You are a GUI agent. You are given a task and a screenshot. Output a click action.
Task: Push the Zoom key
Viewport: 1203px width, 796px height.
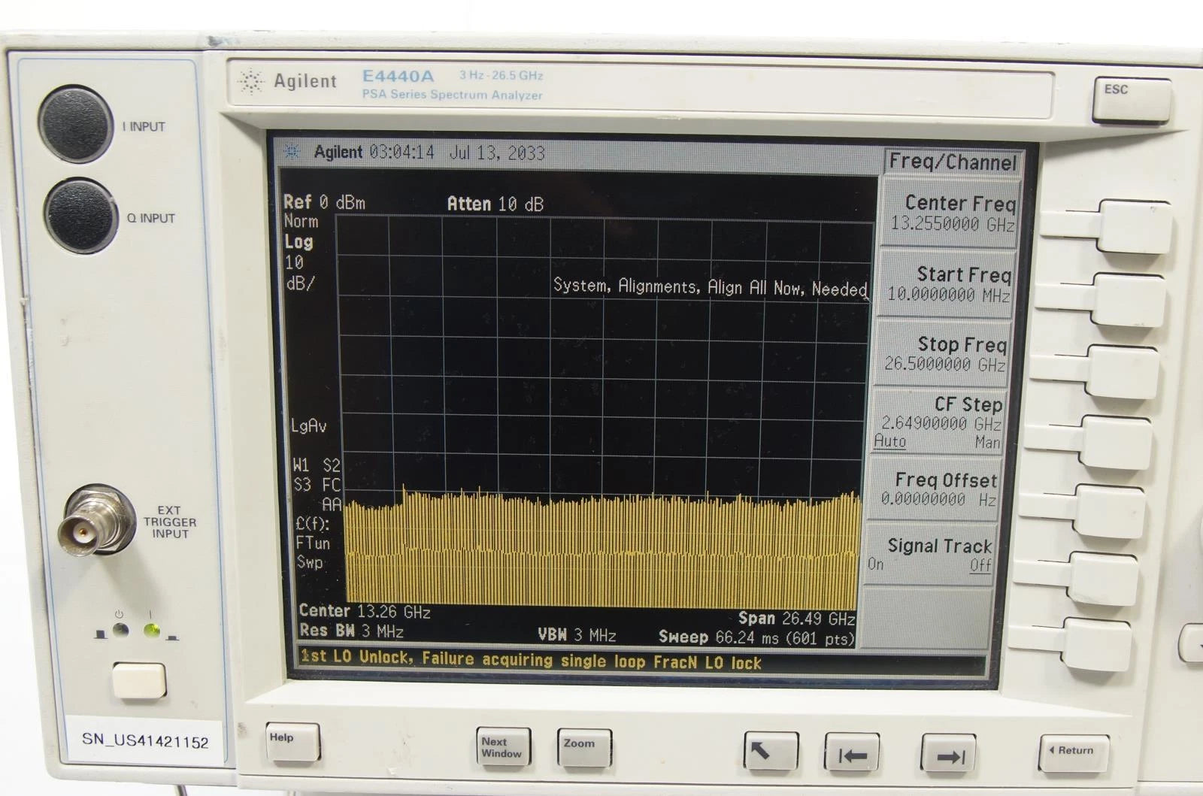coord(584,747)
